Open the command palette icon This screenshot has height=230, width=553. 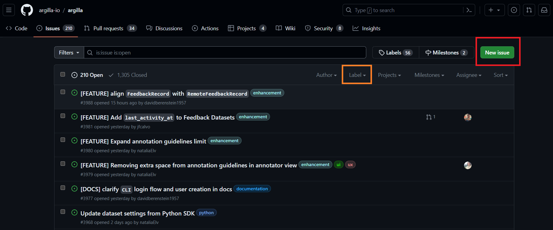469,10
